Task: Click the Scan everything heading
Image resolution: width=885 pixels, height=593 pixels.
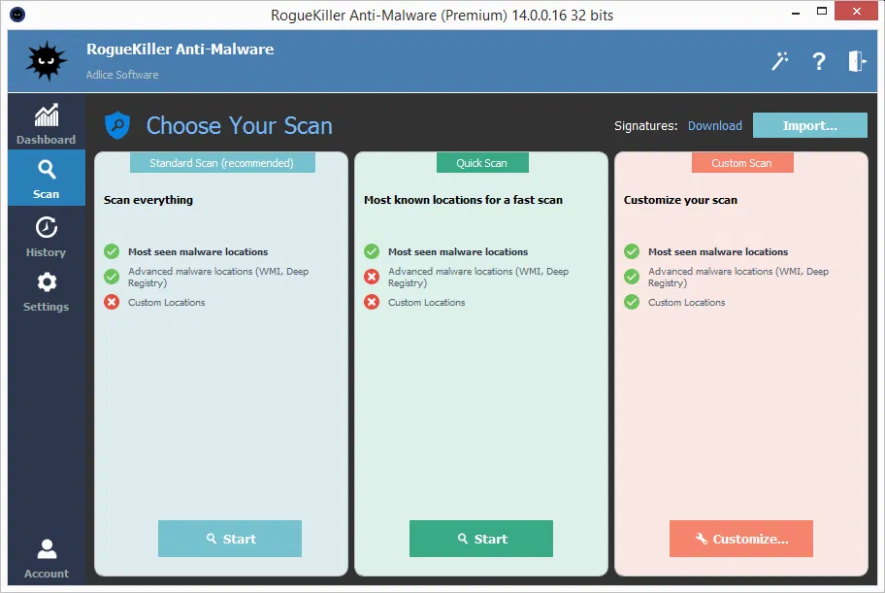Action: [148, 200]
